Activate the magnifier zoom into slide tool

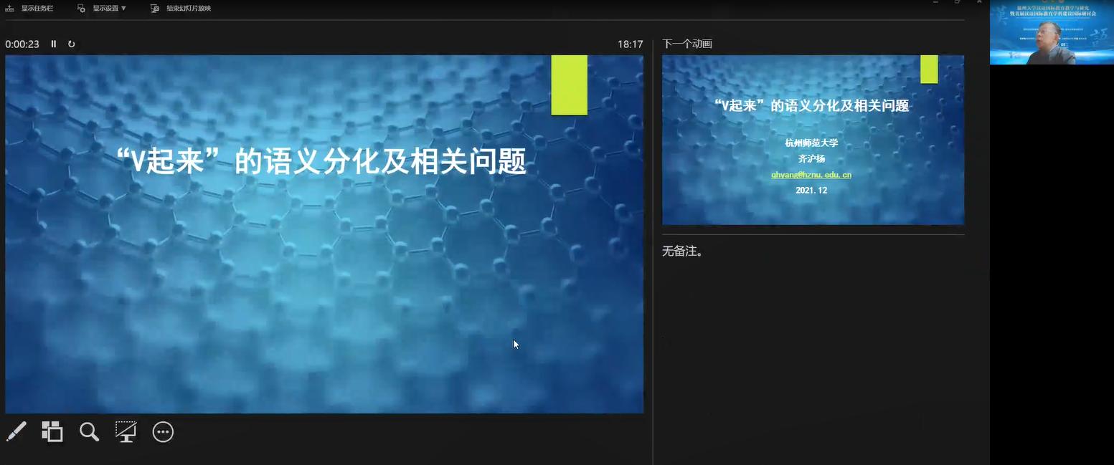[x=89, y=431]
